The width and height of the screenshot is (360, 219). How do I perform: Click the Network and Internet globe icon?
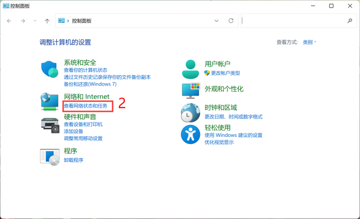pos(49,101)
